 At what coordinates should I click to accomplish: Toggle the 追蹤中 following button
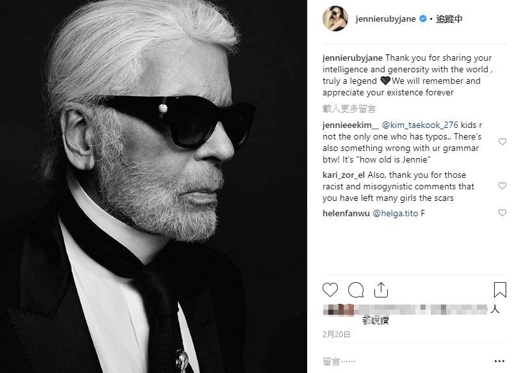449,19
